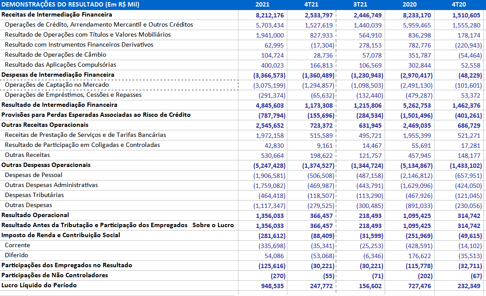Select cell value (1,294,857)

pos(318,86)
